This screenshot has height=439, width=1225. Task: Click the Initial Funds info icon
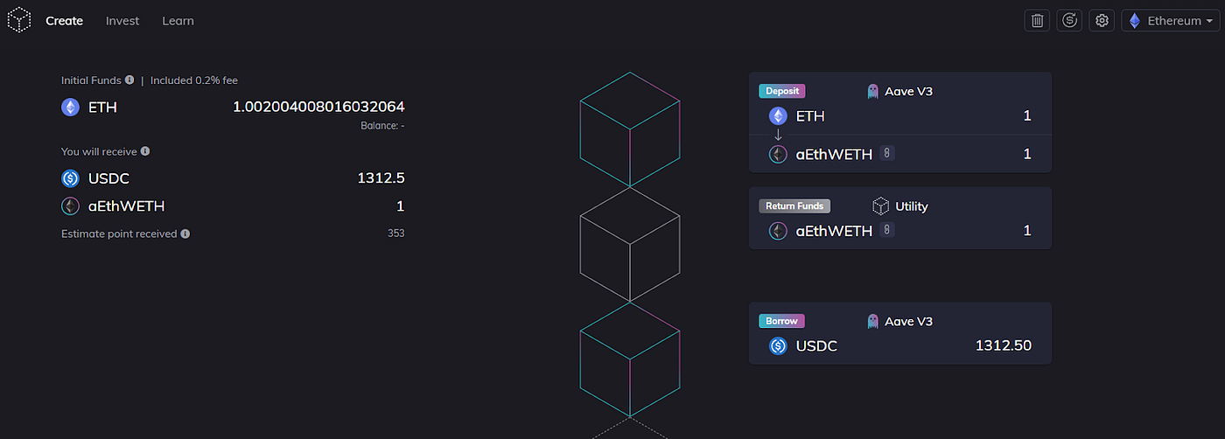click(129, 80)
